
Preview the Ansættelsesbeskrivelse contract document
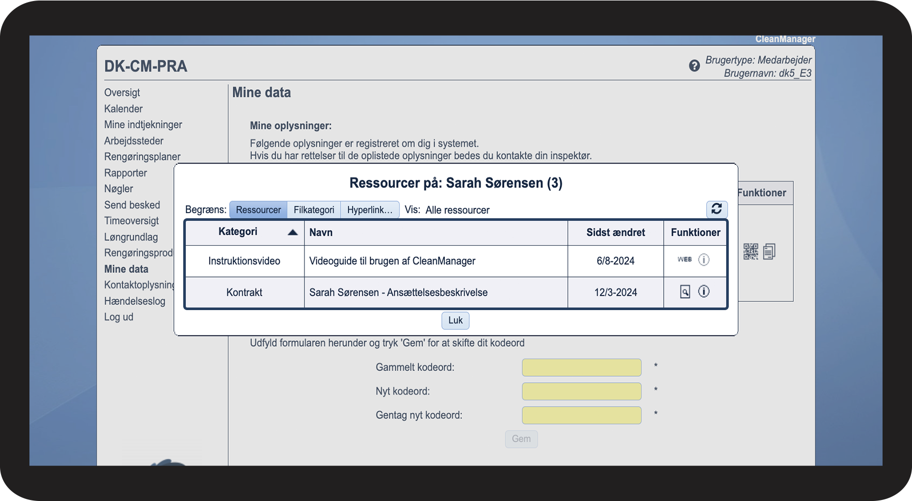click(x=684, y=292)
